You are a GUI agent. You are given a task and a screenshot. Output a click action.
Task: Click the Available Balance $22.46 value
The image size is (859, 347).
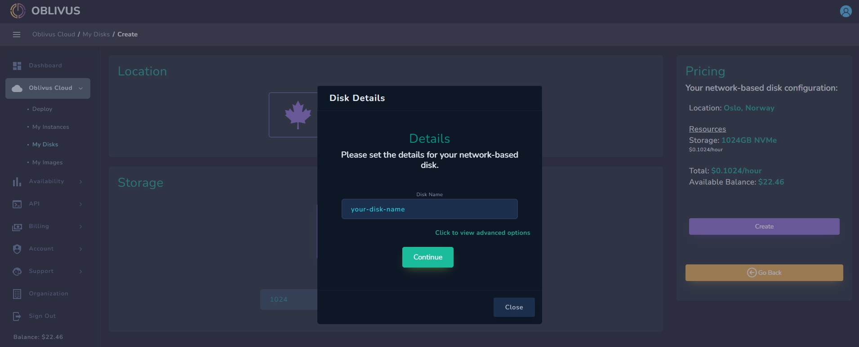pos(771,182)
